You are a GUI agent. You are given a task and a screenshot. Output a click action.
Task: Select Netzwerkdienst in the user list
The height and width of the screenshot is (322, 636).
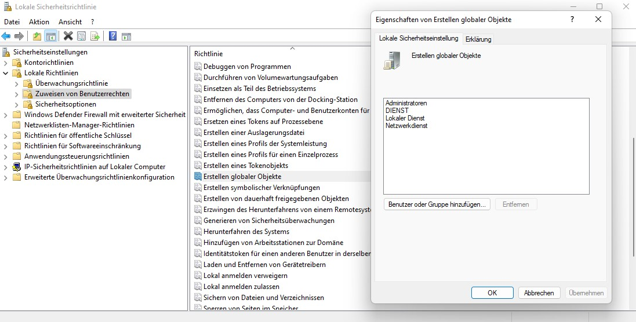406,126
